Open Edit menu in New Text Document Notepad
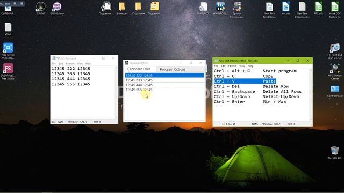 click(223, 66)
